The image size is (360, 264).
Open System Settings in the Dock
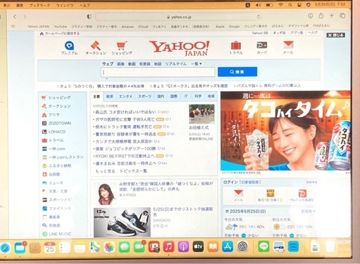(243, 246)
